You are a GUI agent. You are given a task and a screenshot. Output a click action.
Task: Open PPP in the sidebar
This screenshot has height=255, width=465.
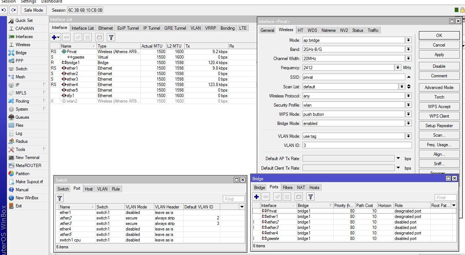pyautogui.click(x=19, y=61)
